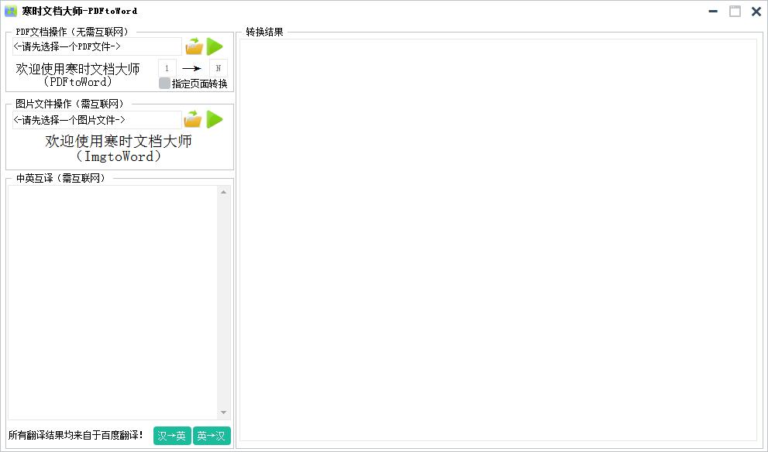Click the PDF文档操作（无需互联网） group label

73,32
